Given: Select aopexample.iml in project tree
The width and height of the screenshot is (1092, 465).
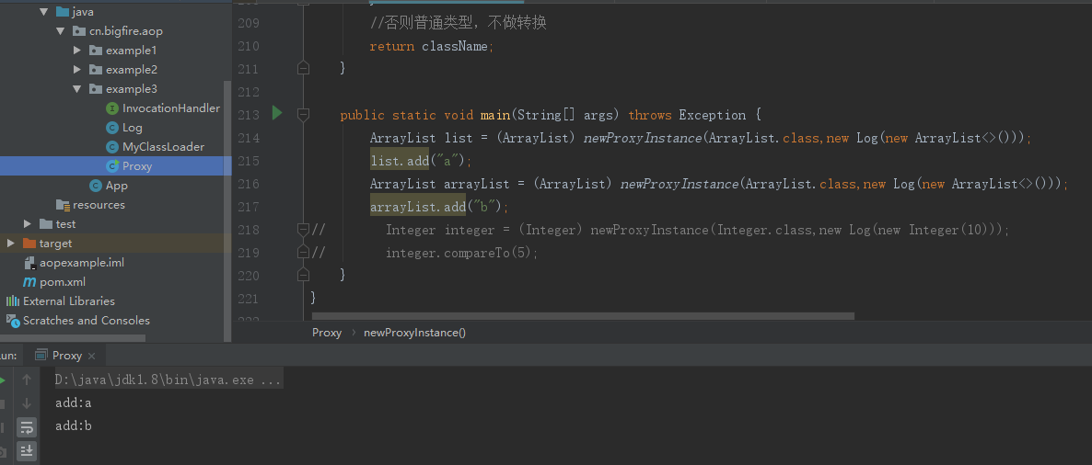Looking at the screenshot, I should 82,263.
